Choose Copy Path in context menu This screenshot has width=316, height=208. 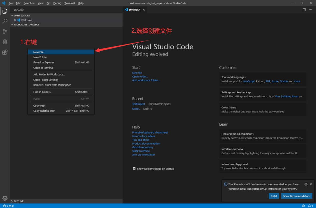(61, 106)
